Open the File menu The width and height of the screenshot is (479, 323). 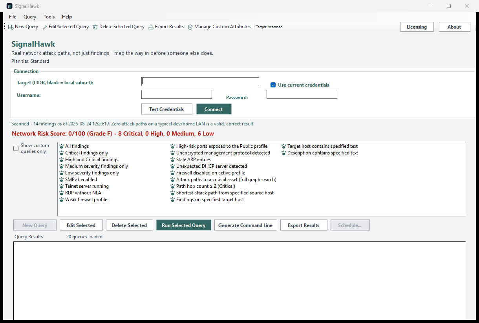pos(13,17)
